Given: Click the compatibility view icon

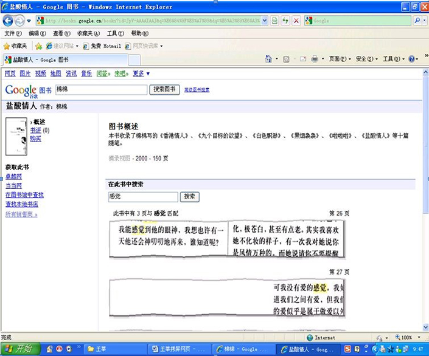Looking at the screenshot, I should [274, 21].
